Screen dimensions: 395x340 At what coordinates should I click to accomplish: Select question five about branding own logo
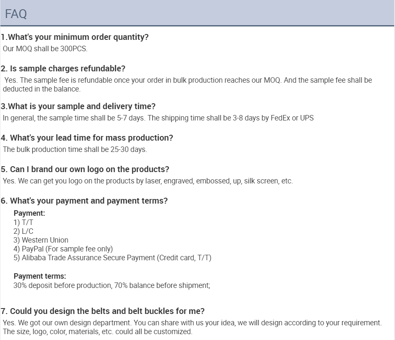pyautogui.click(x=85, y=169)
